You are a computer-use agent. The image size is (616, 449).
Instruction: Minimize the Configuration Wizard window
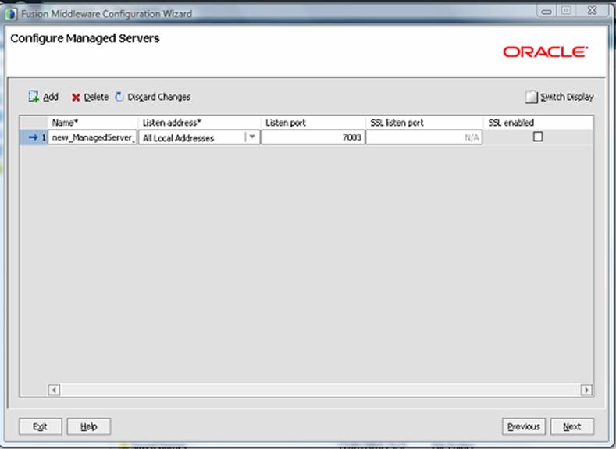click(546, 12)
